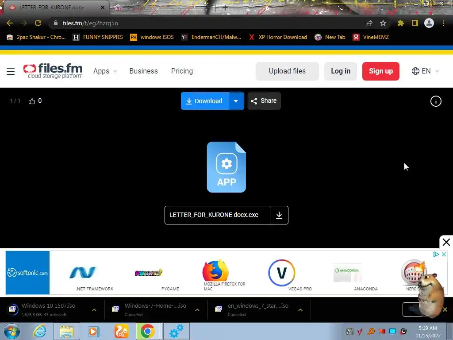Screen dimensions: 453x340
Task: Open the FUNNY SNIPPIES bookmark
Action: pos(98,37)
